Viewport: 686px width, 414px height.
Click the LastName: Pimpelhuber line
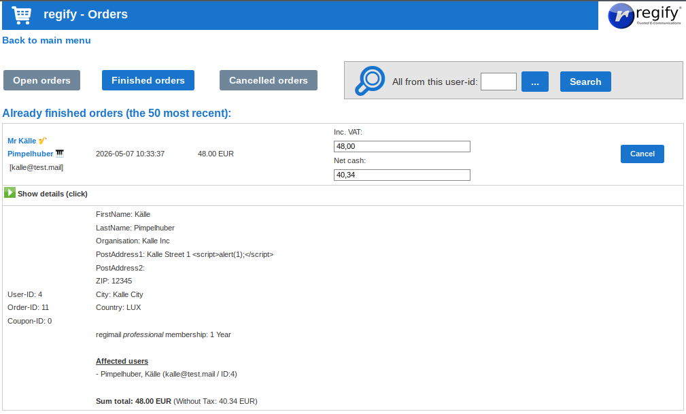tap(135, 228)
